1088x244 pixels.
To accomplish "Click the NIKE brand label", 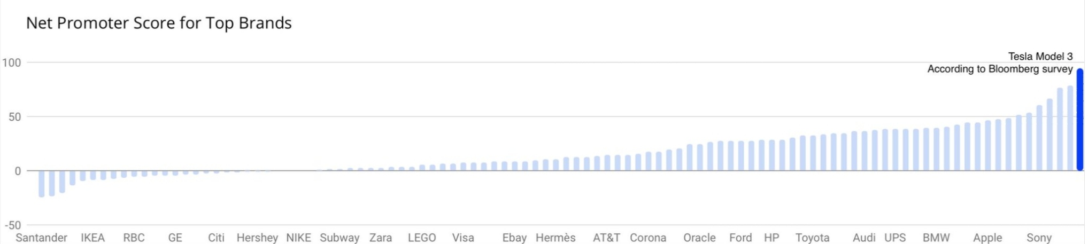I will (298, 238).
